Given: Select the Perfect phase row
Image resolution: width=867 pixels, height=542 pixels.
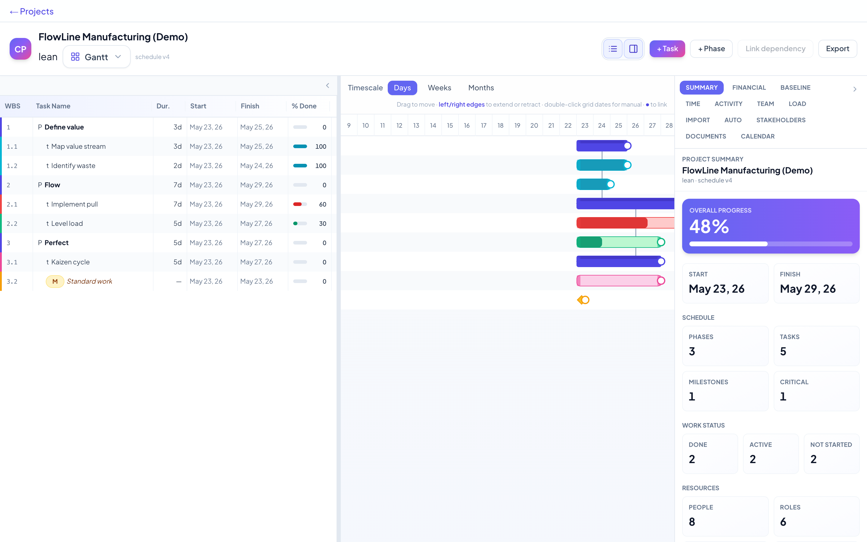Looking at the screenshot, I should pos(168,243).
